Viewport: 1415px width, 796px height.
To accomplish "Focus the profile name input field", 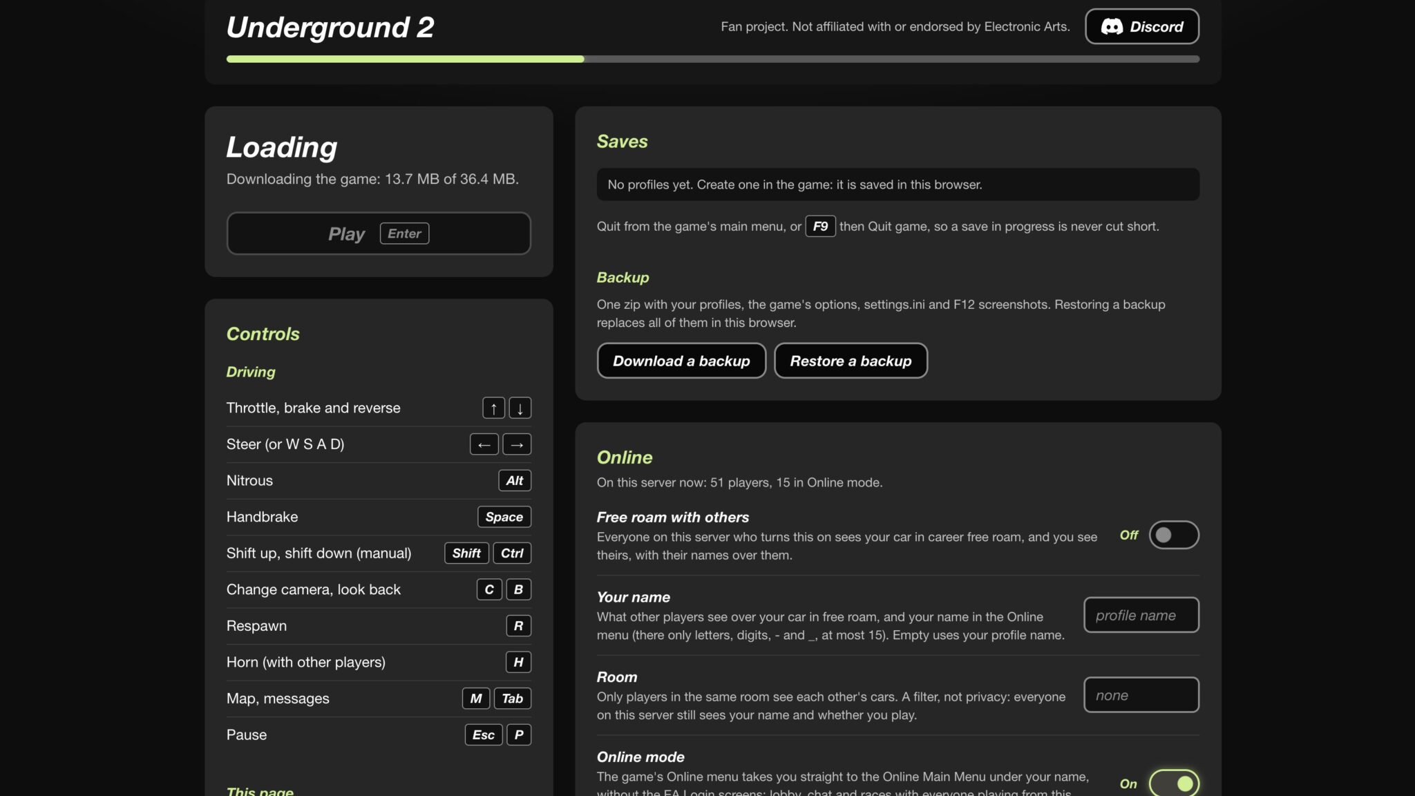I will (1141, 615).
